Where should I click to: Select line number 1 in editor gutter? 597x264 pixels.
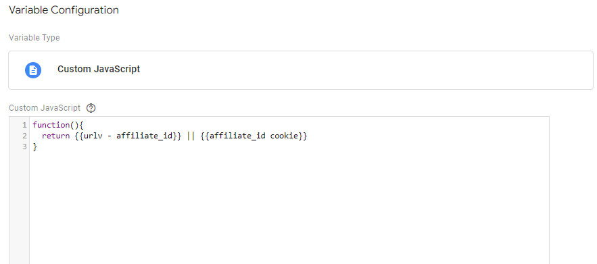[x=24, y=125]
